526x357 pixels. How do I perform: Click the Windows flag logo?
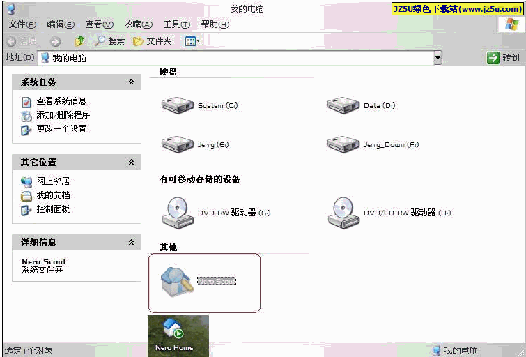pos(511,24)
